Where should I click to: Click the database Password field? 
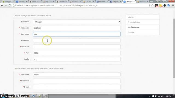77,41
